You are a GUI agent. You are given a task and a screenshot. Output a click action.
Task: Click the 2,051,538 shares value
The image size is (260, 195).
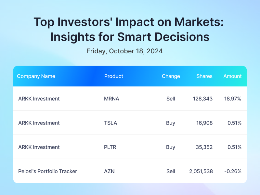(x=201, y=171)
